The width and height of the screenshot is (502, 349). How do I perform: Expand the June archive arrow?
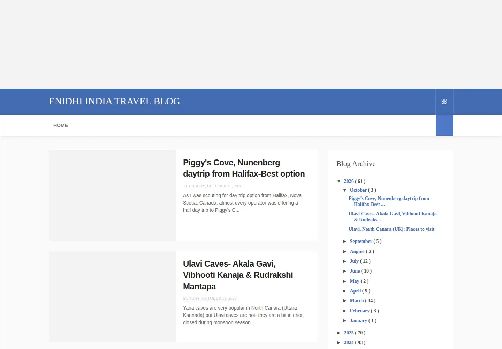(345, 271)
